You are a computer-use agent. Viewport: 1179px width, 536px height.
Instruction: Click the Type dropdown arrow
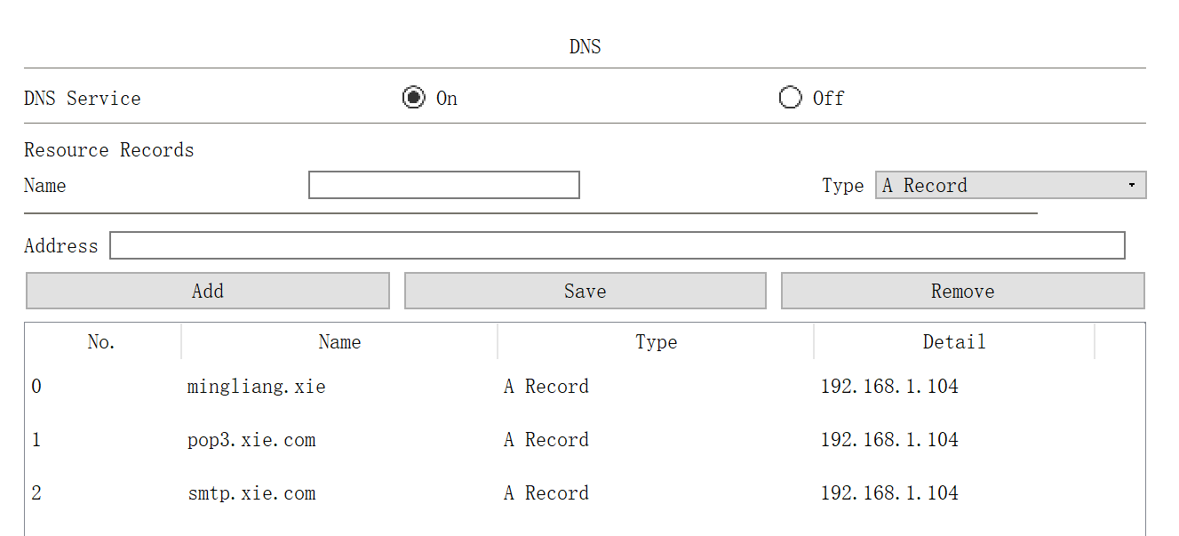1131,185
